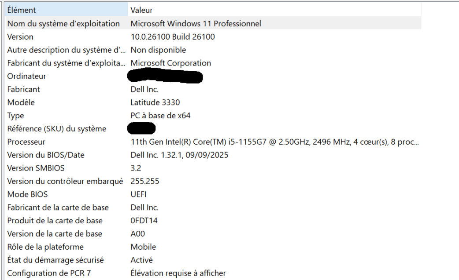Click the 'PC à base de x64' value
Viewport: 459px width, 280px height.
160,116
